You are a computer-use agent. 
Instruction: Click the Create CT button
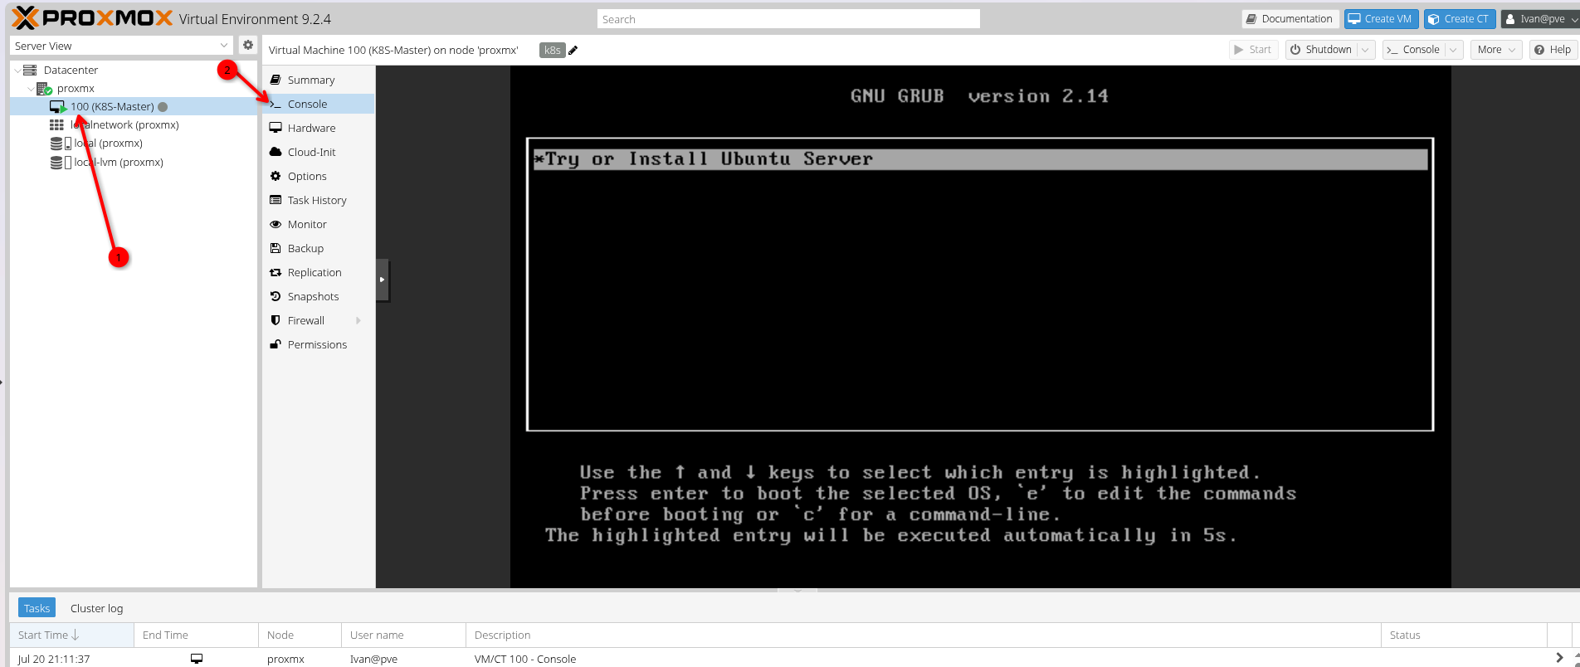point(1459,18)
